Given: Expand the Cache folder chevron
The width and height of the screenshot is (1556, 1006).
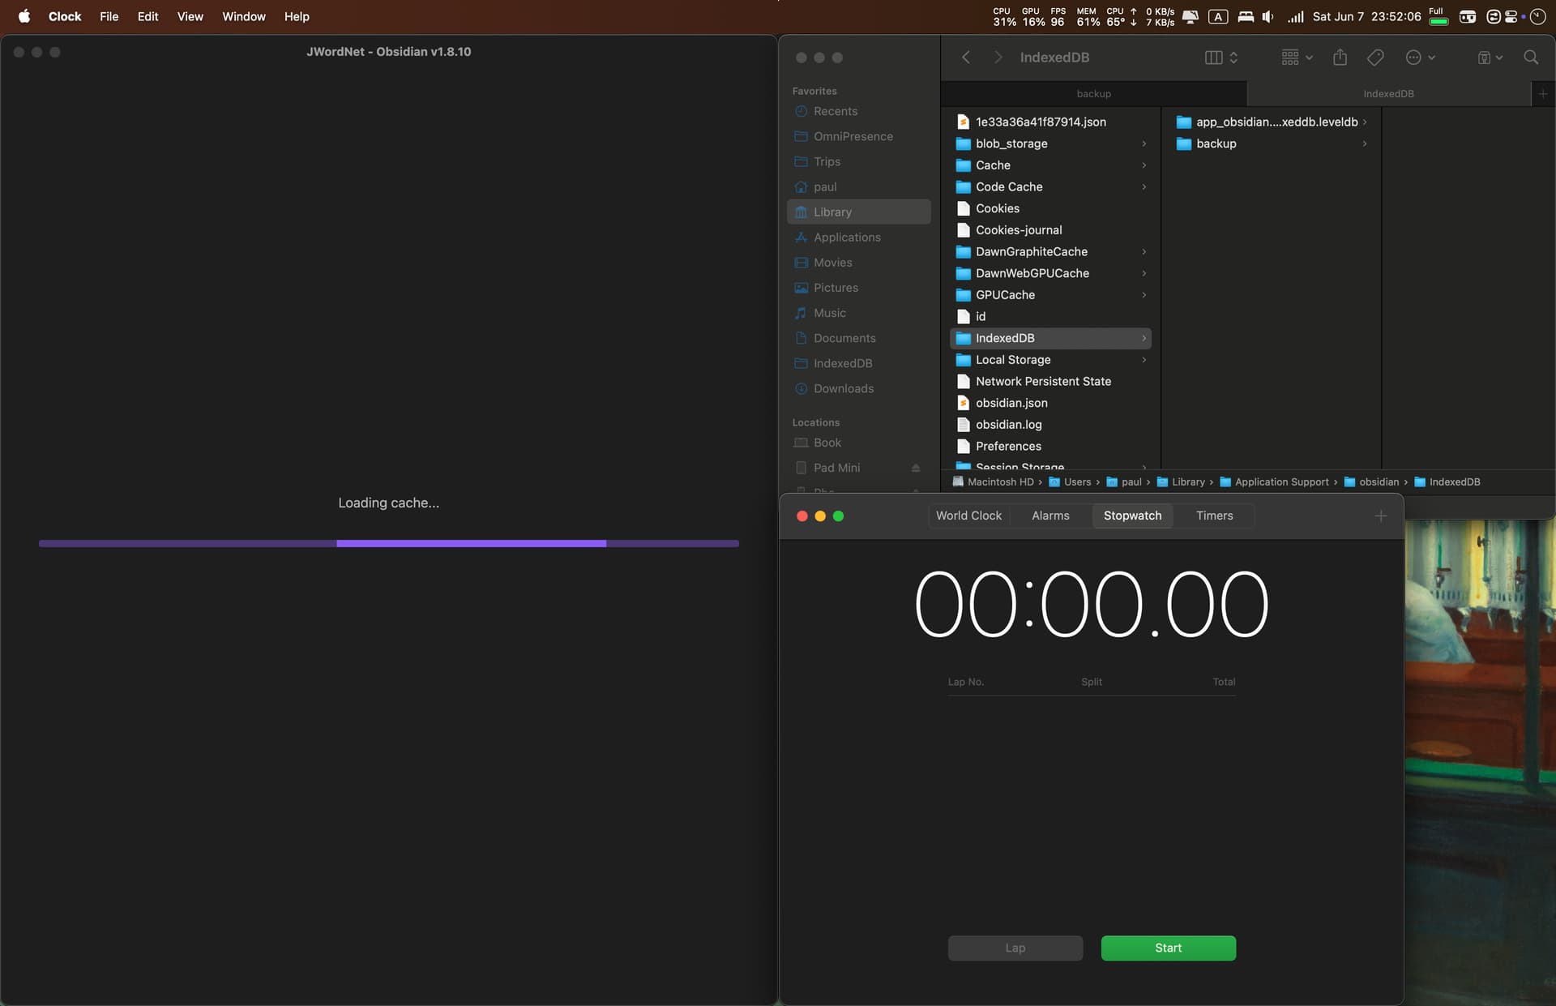Looking at the screenshot, I should [1143, 165].
